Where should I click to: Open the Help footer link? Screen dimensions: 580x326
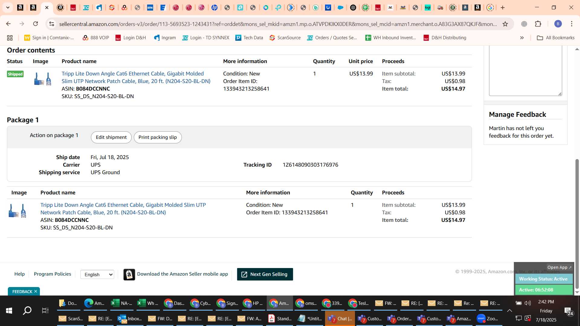click(19, 274)
